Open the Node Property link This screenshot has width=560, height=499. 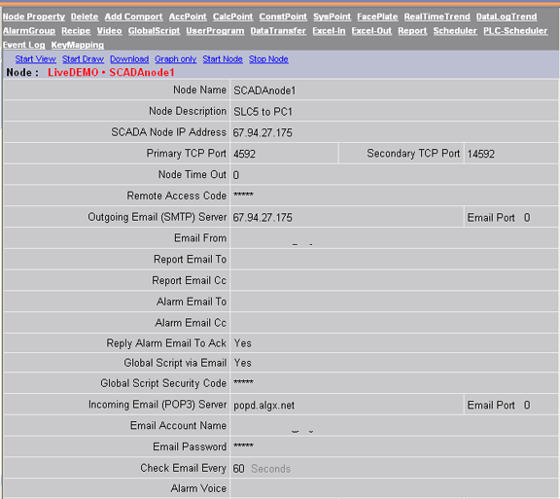[34, 17]
